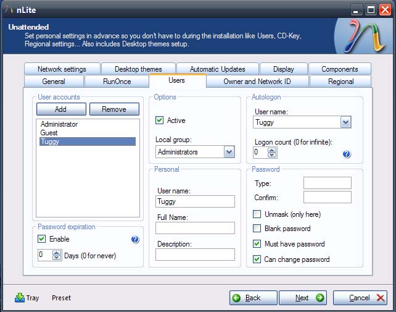Click the Full Name input field
Screen dimensions: 396x312
point(195,228)
